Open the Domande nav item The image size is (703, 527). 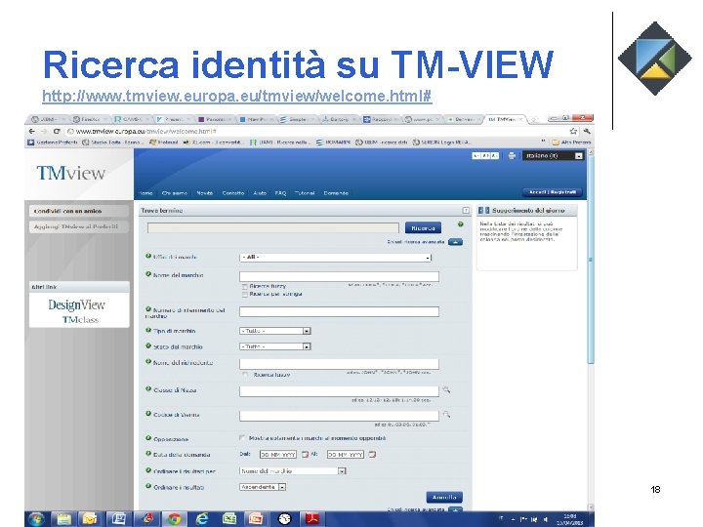[x=336, y=193]
